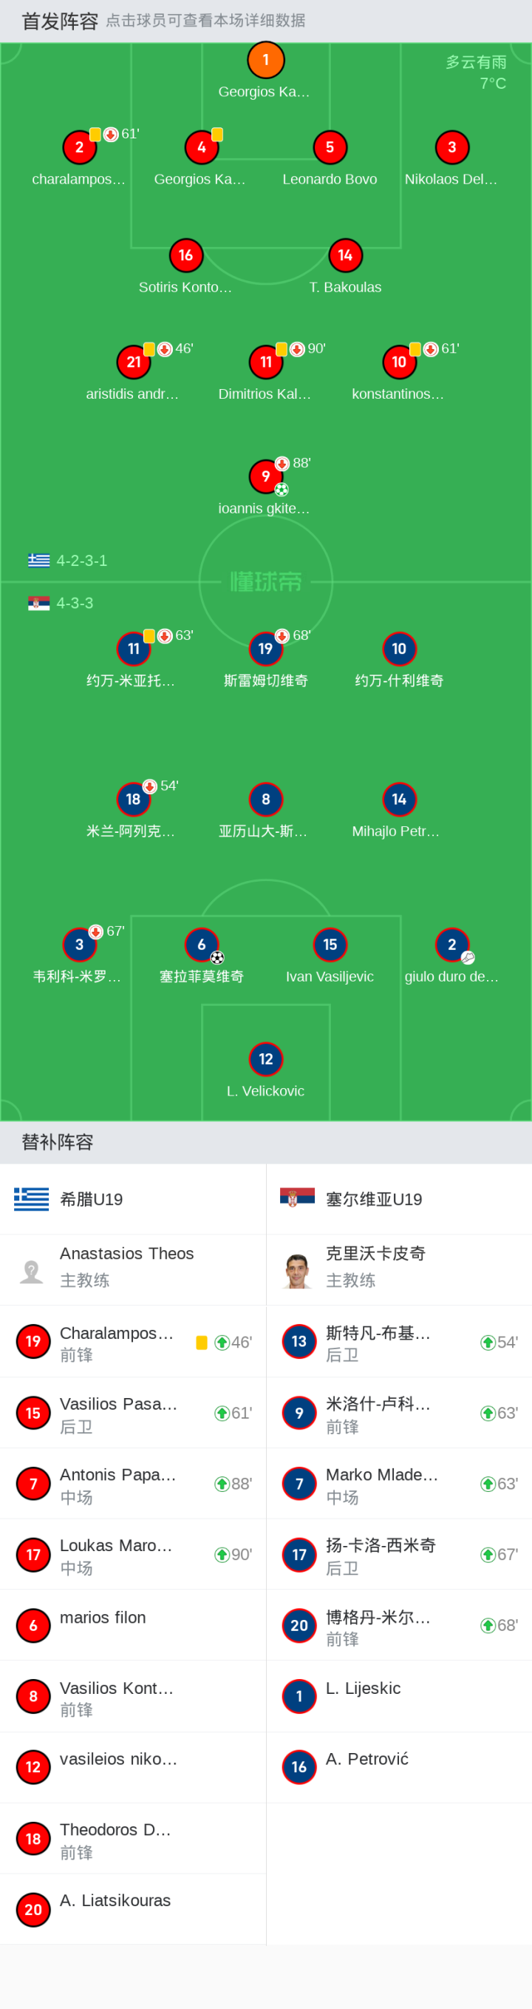Open 希腊U19 team header in substitutes
The height and width of the screenshot is (2009, 532).
tap(133, 1200)
